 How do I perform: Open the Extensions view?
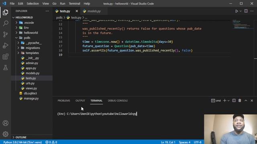tap(5, 56)
